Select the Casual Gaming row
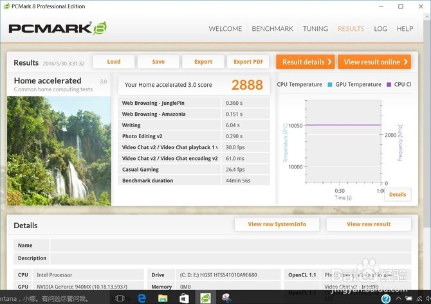 pyautogui.click(x=194, y=170)
